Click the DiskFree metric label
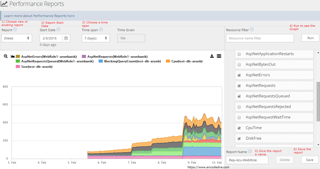 point(254,138)
